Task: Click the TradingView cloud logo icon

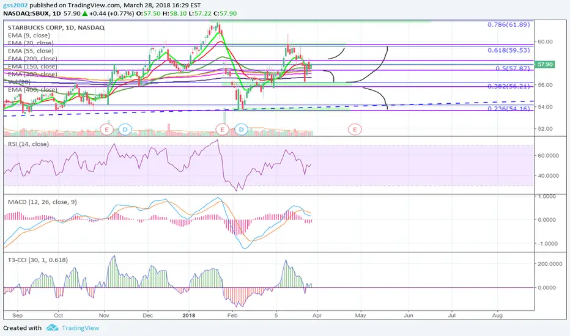Action: pyautogui.click(x=53, y=327)
